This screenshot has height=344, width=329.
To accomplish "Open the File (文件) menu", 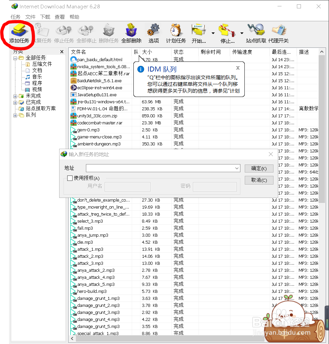I will (x=30, y=17).
